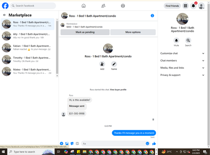Click Ross's sender avatar beside the phone number
The width and height of the screenshot is (210, 155).
(63, 114)
